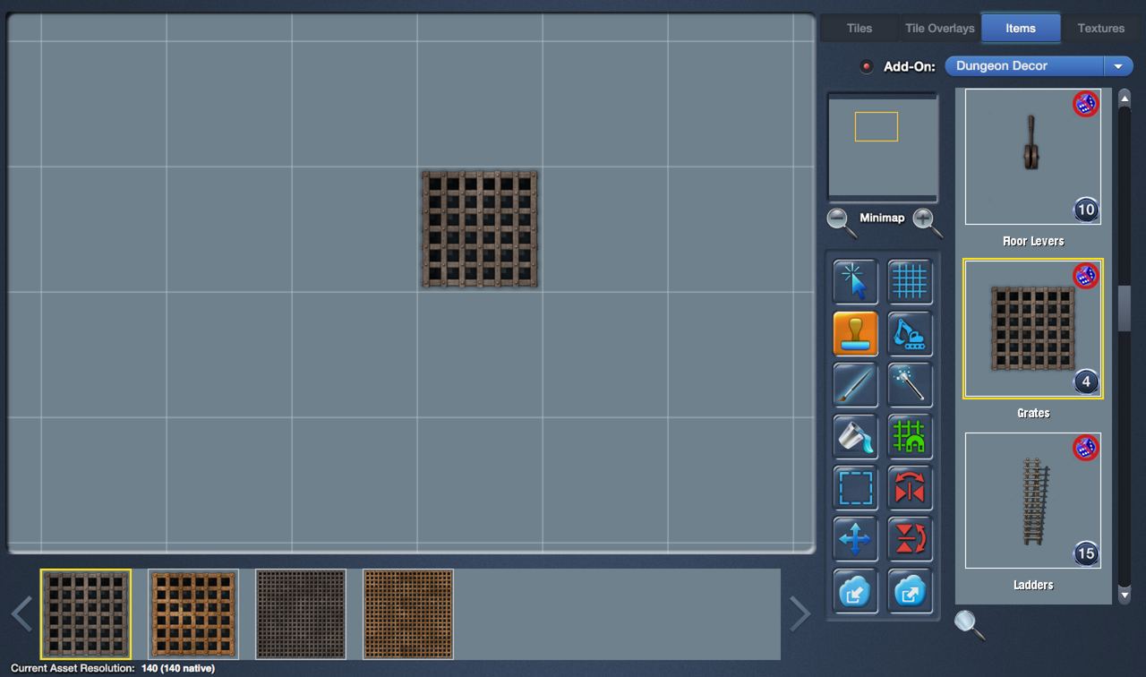Activate the blue four-arrow move tool

[x=855, y=539]
